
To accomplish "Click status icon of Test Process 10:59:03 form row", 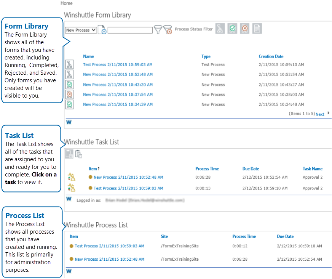I will (69, 64).
